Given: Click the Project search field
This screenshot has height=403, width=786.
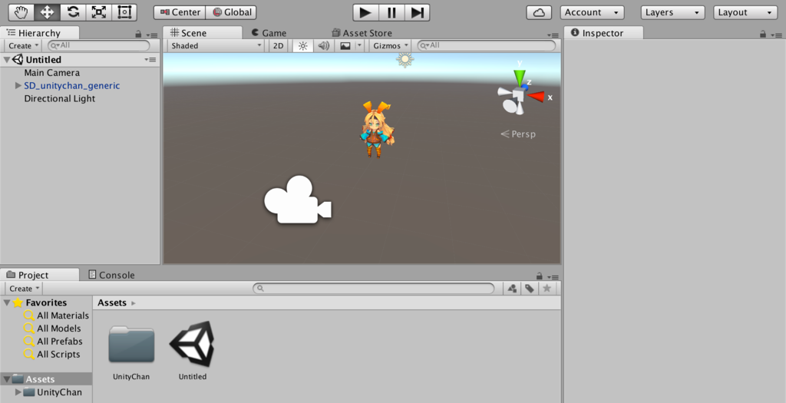Looking at the screenshot, I should tap(374, 288).
